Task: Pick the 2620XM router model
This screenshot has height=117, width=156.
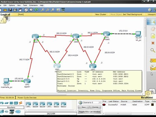Action: pyautogui.click(x=35, y=104)
